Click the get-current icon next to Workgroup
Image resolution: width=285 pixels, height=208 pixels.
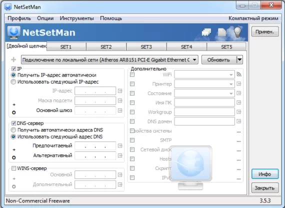pos(239,112)
